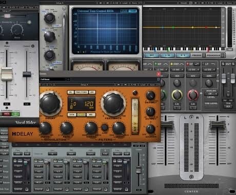Screen dimensions: 236x195
Task: Click the output fader on the multiband compressor
Action: coord(139,169)
